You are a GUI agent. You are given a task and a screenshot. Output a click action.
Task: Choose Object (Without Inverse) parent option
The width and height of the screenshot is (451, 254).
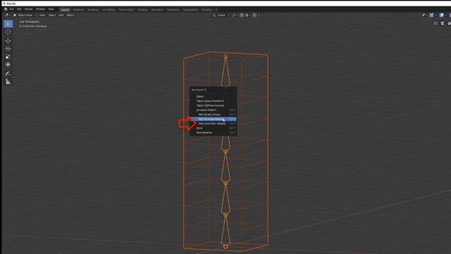[213, 105]
